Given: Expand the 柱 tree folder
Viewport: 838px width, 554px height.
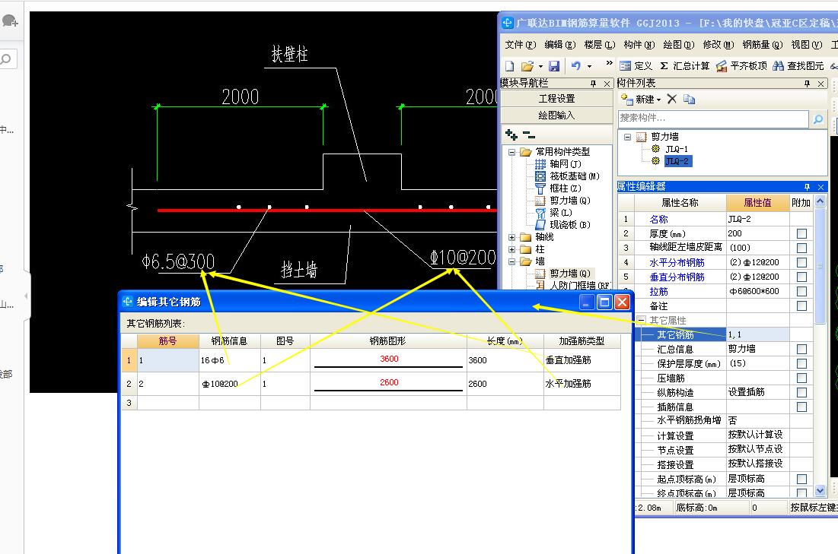Looking at the screenshot, I should [511, 249].
